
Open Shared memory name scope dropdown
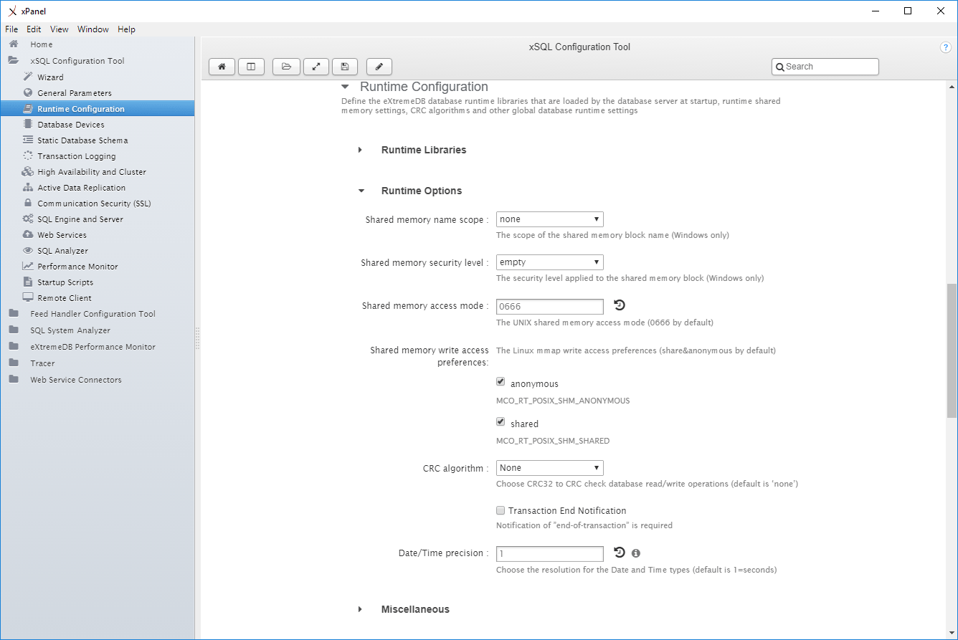550,219
